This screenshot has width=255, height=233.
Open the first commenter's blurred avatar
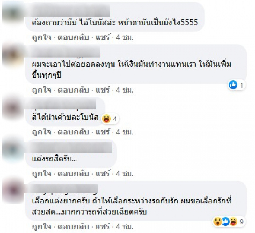tap(13, 13)
